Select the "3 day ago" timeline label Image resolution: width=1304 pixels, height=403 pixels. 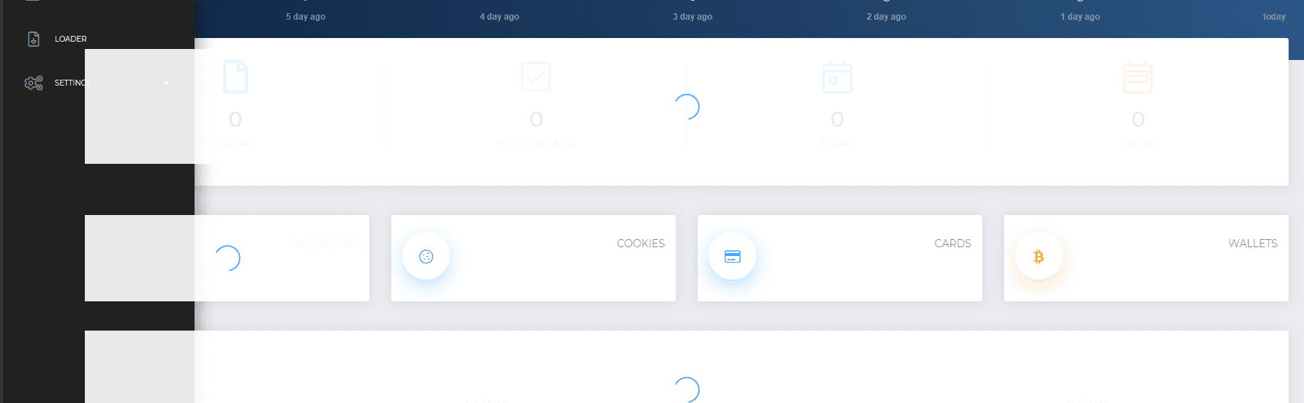point(693,17)
